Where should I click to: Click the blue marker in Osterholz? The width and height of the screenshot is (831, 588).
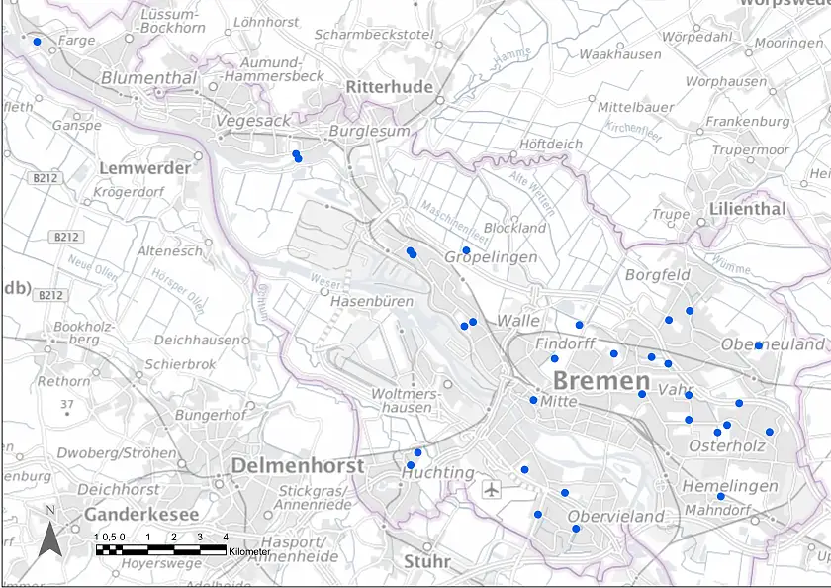coord(717,431)
